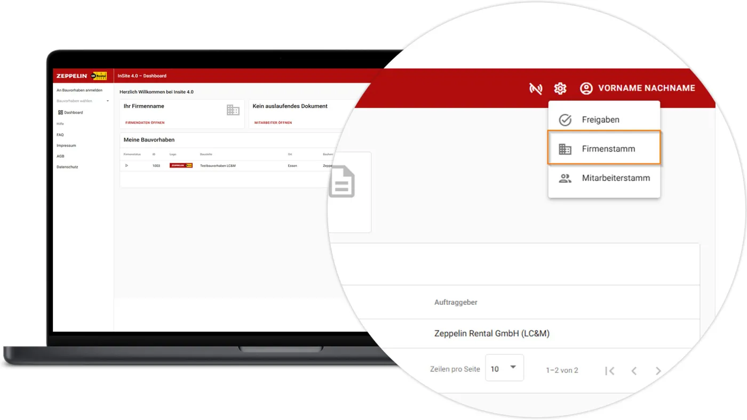The height and width of the screenshot is (420, 747).
Task: Go to next page of table
Action: click(x=658, y=371)
